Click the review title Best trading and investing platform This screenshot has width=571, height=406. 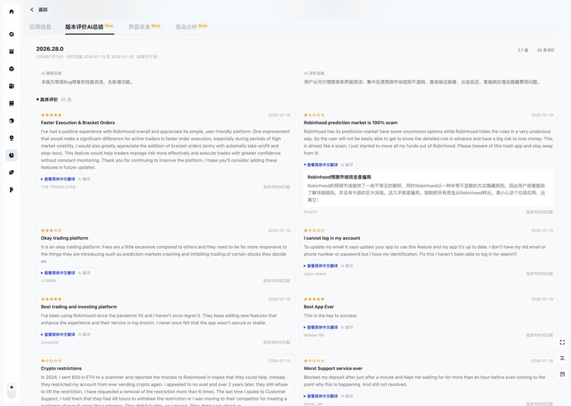coord(79,307)
